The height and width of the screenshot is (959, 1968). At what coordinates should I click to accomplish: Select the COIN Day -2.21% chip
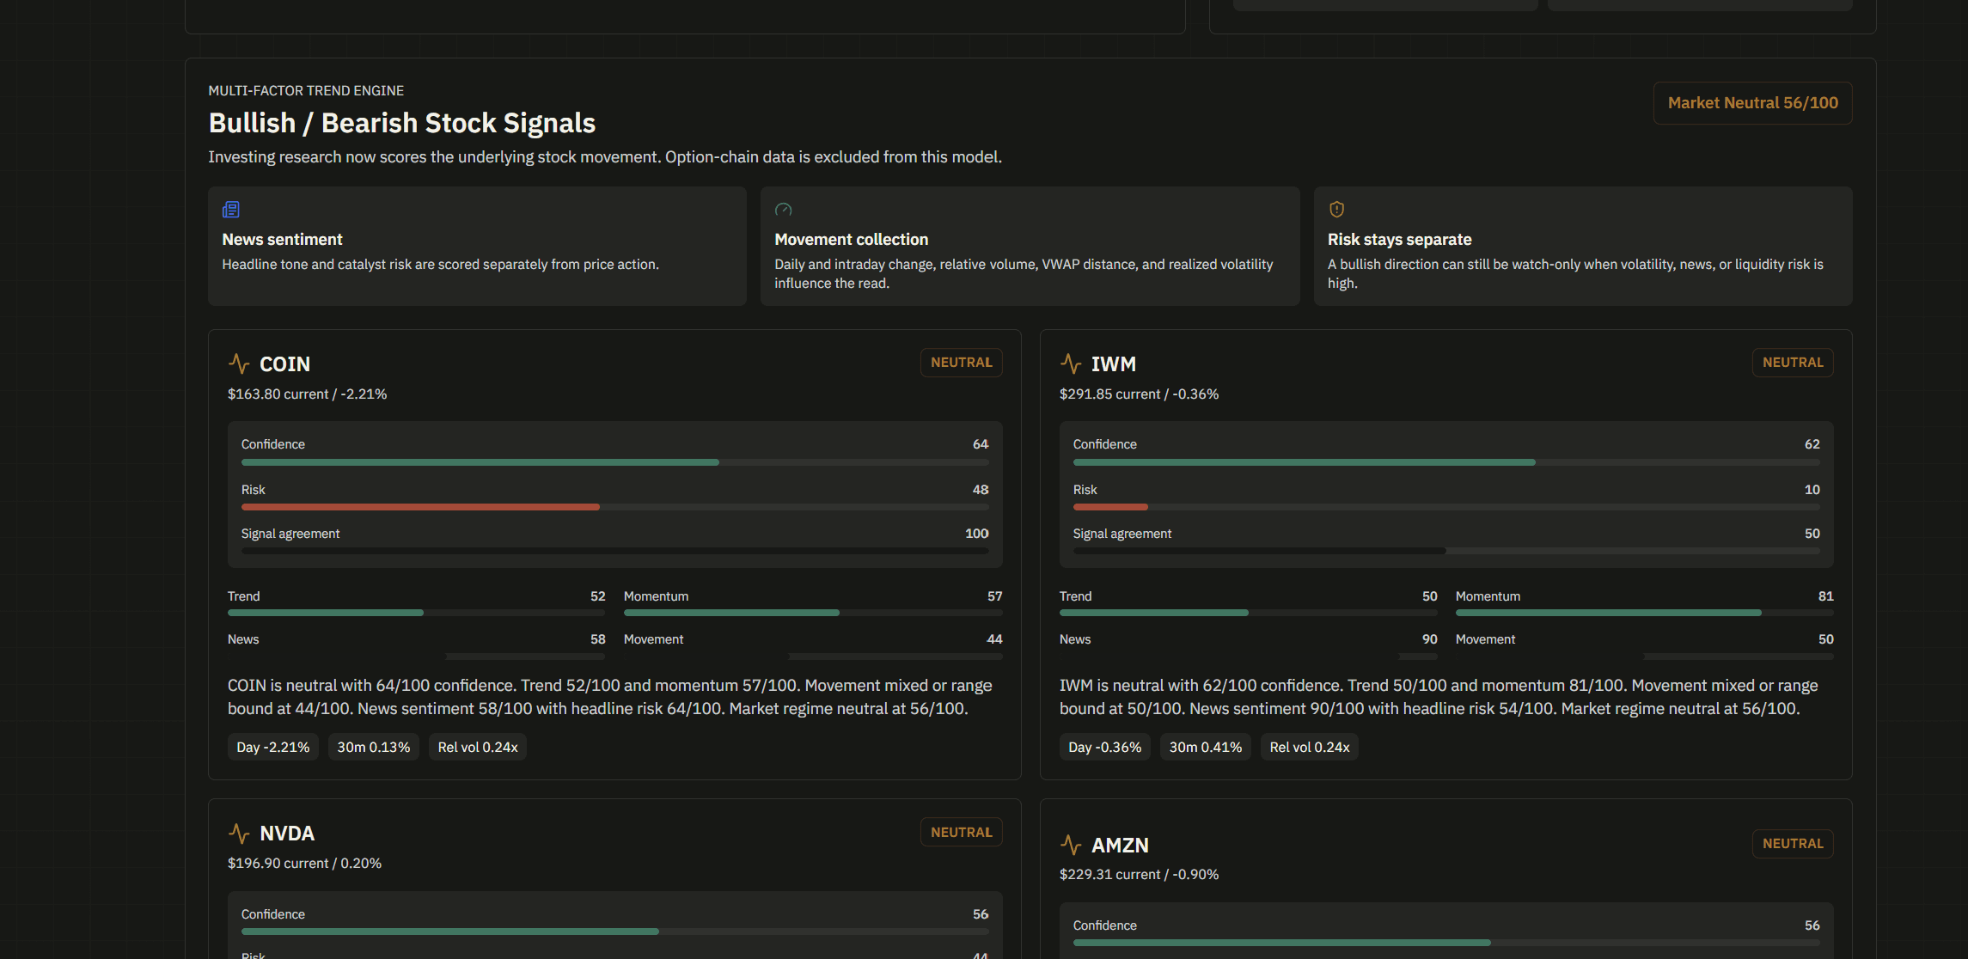[x=273, y=748]
